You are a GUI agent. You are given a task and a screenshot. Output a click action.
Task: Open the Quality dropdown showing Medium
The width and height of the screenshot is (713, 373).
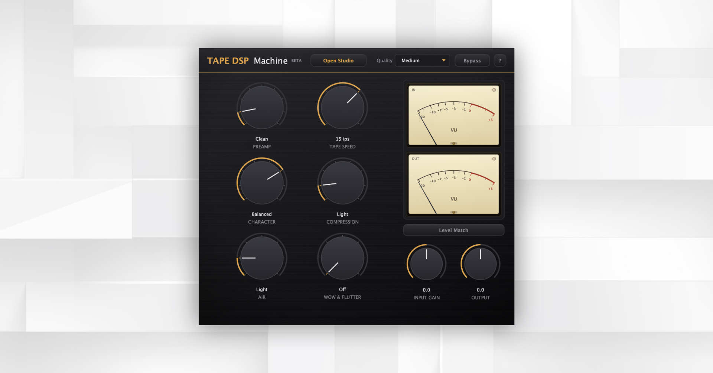tap(422, 60)
